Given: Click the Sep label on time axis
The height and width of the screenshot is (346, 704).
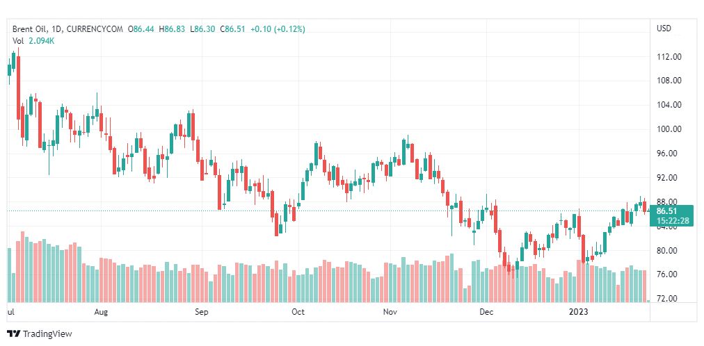Looking at the screenshot, I should [202, 312].
